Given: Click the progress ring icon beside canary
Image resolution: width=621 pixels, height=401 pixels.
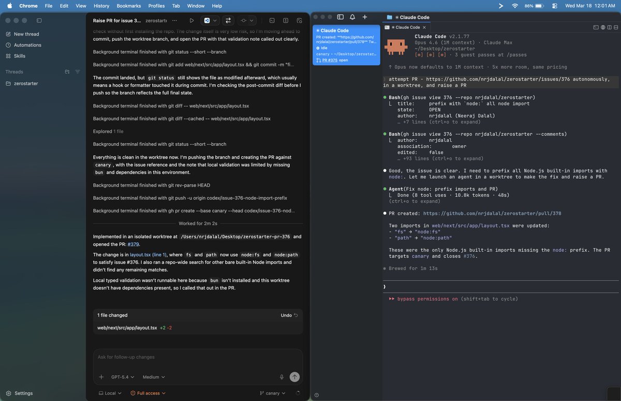Looking at the screenshot, I should (x=297, y=393).
